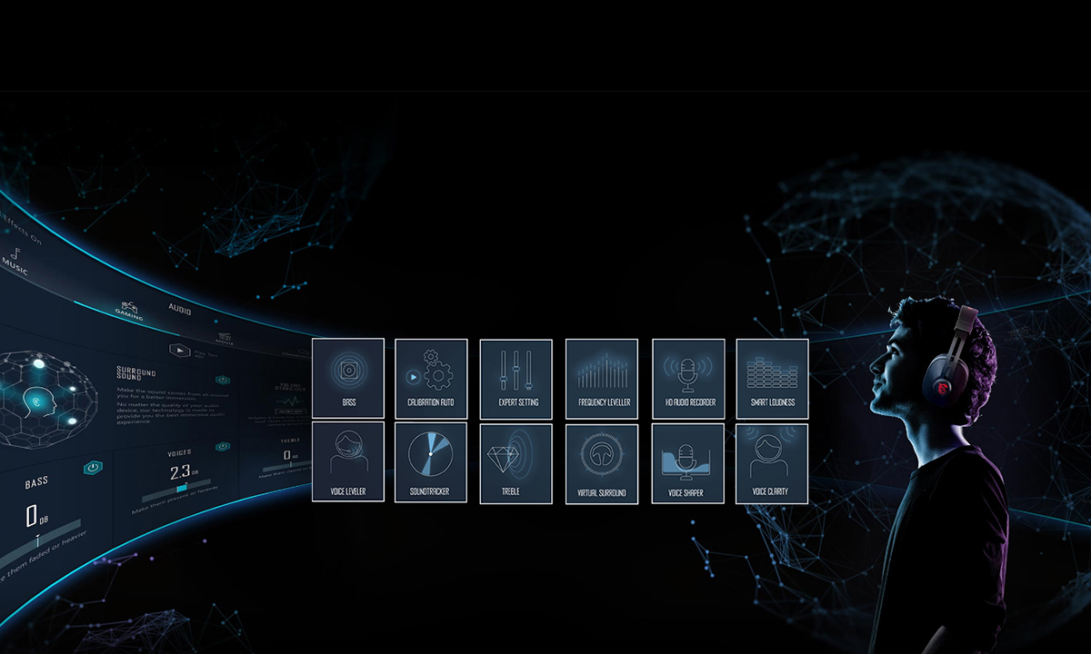Click the Voices level slider
Image resolution: width=1091 pixels, height=654 pixels.
183,487
